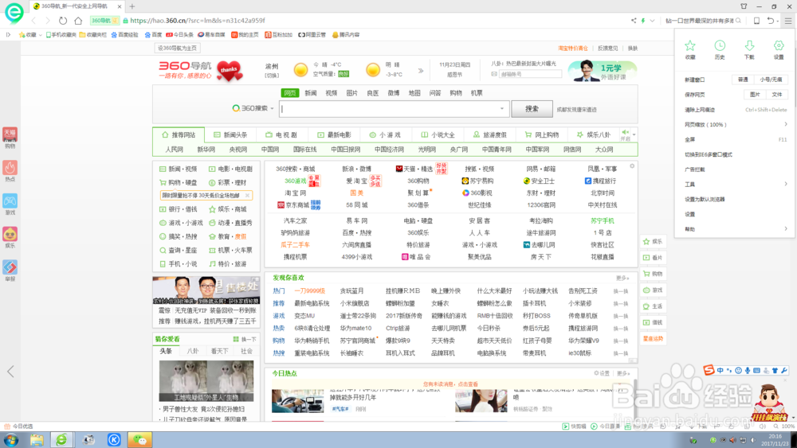Image resolution: width=797 pixels, height=448 pixels.
Task: Click the undo close-tab arrow icon
Action: tap(771, 21)
